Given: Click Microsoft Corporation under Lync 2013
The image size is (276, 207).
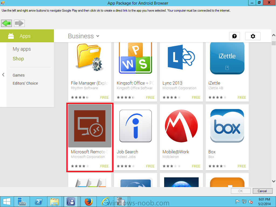Looking at the screenshot, I should pyautogui.click(x=179, y=88).
